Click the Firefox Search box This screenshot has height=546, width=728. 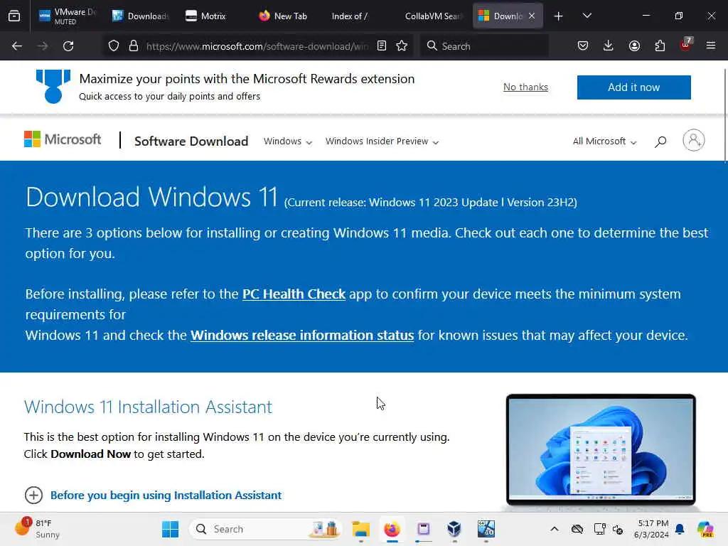click(x=484, y=46)
